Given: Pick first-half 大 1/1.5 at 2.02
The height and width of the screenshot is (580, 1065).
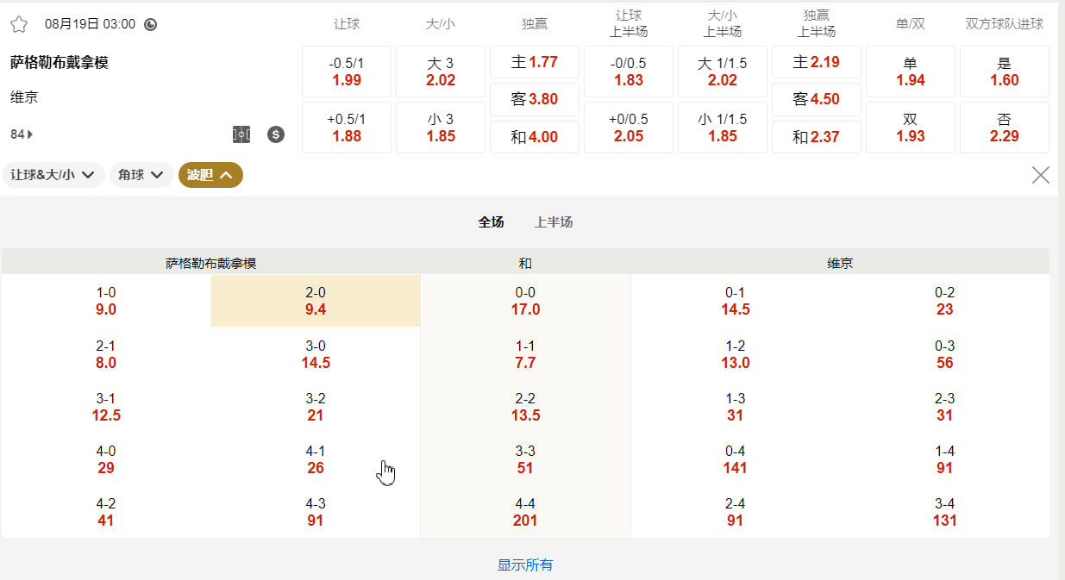Looking at the screenshot, I should coord(723,72).
